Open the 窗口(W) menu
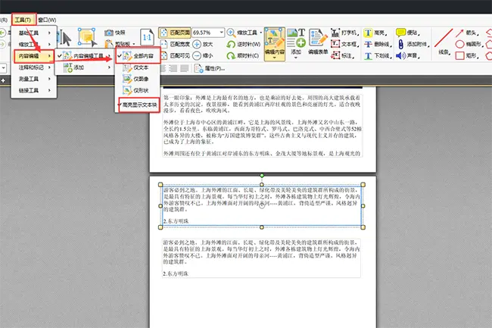Image resolution: width=492 pixels, height=328 pixels. [x=47, y=20]
